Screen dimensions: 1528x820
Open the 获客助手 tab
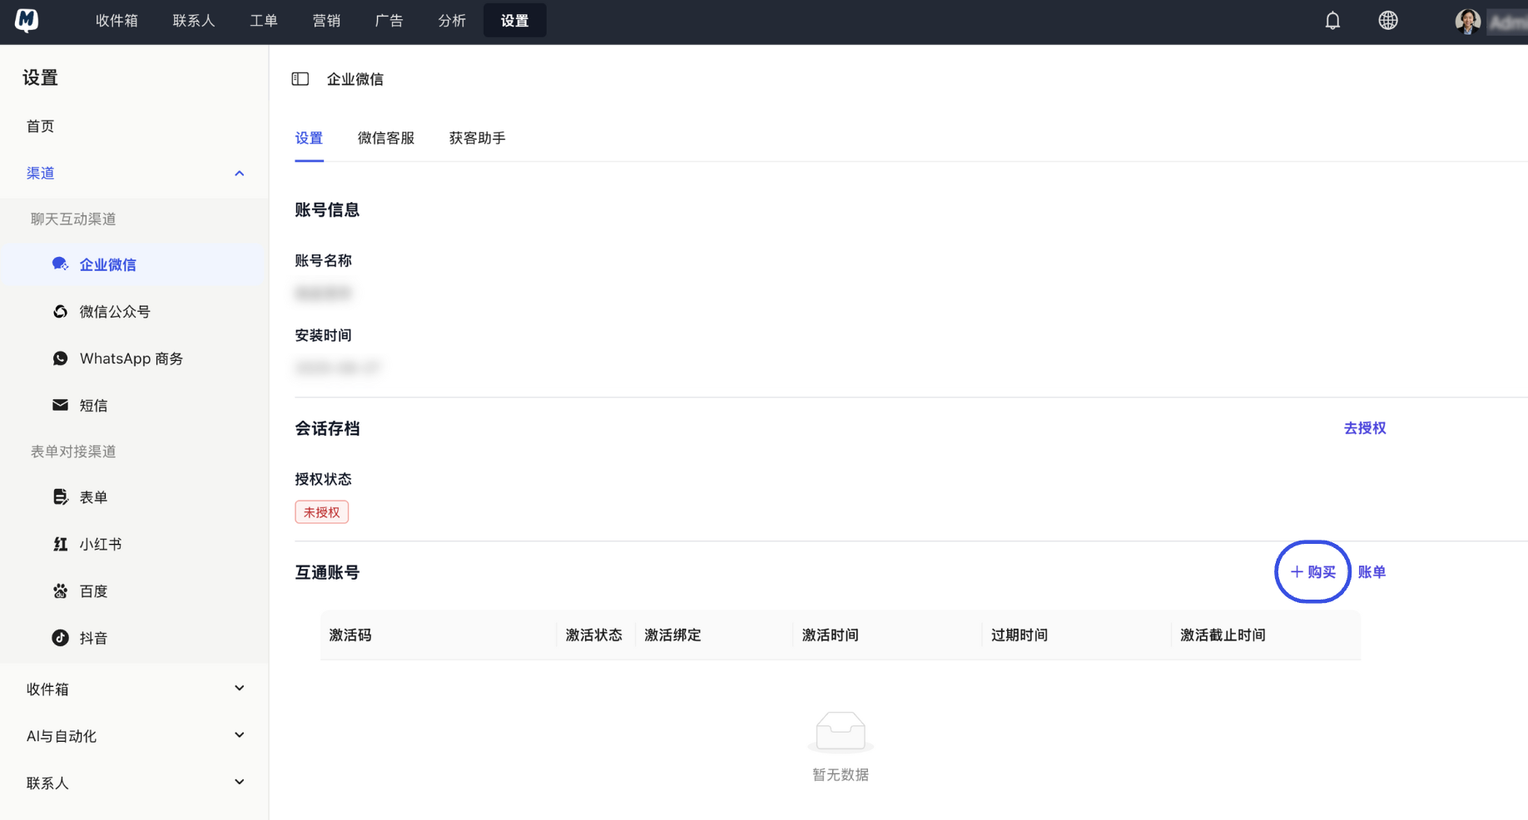coord(477,137)
